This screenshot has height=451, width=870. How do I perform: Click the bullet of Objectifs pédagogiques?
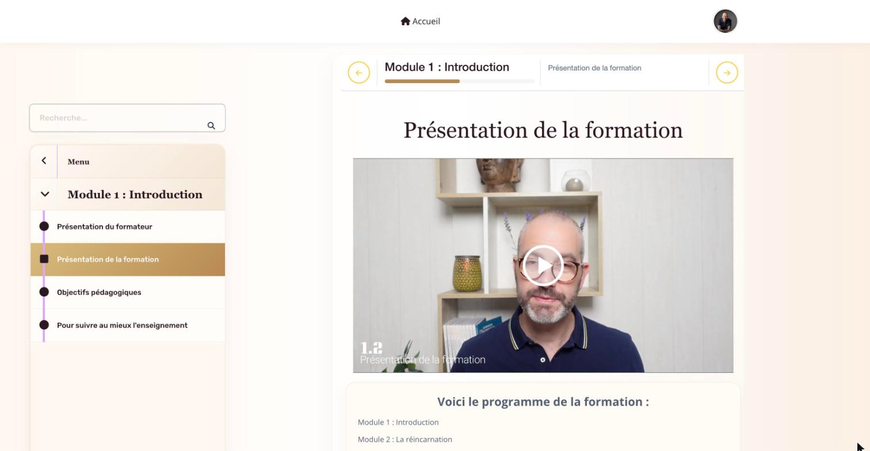(x=44, y=292)
